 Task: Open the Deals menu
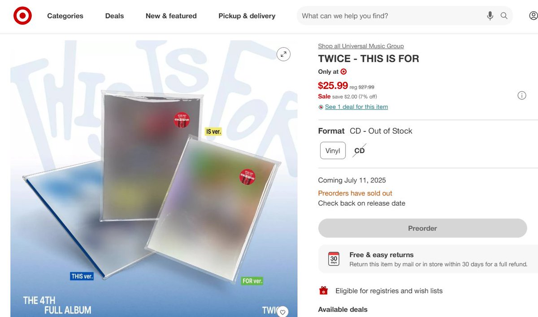(x=114, y=16)
